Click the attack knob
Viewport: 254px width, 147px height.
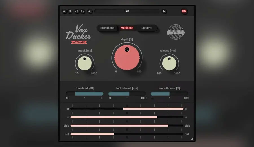point(85,63)
